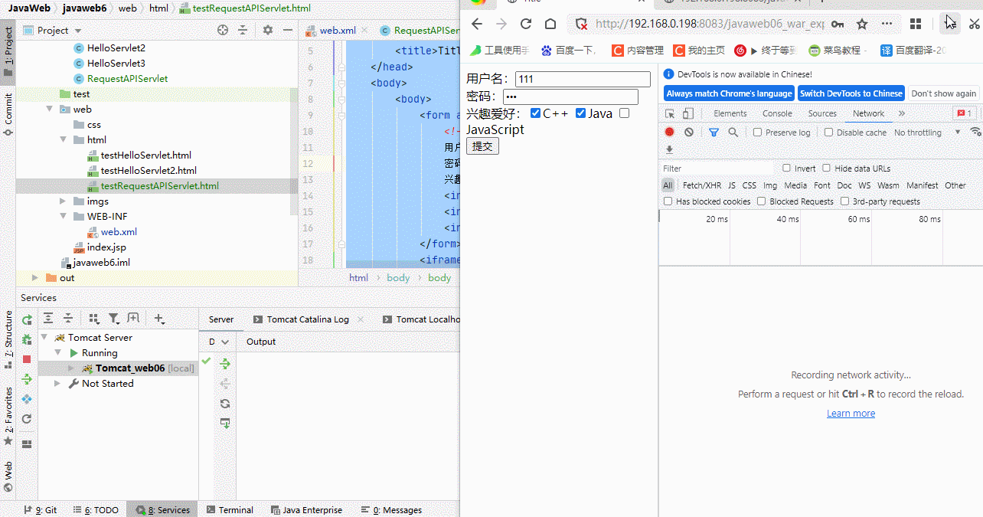The width and height of the screenshot is (983, 517).
Task: Bookmark the page with star icon
Action: point(862,24)
